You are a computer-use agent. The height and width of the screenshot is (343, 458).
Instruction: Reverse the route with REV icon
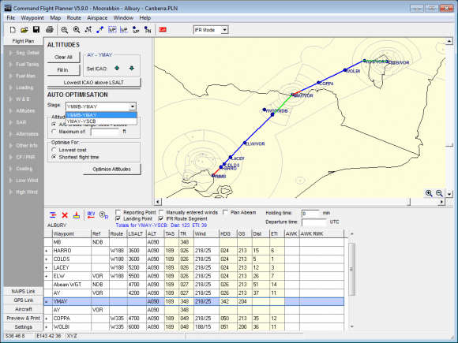pos(91,215)
